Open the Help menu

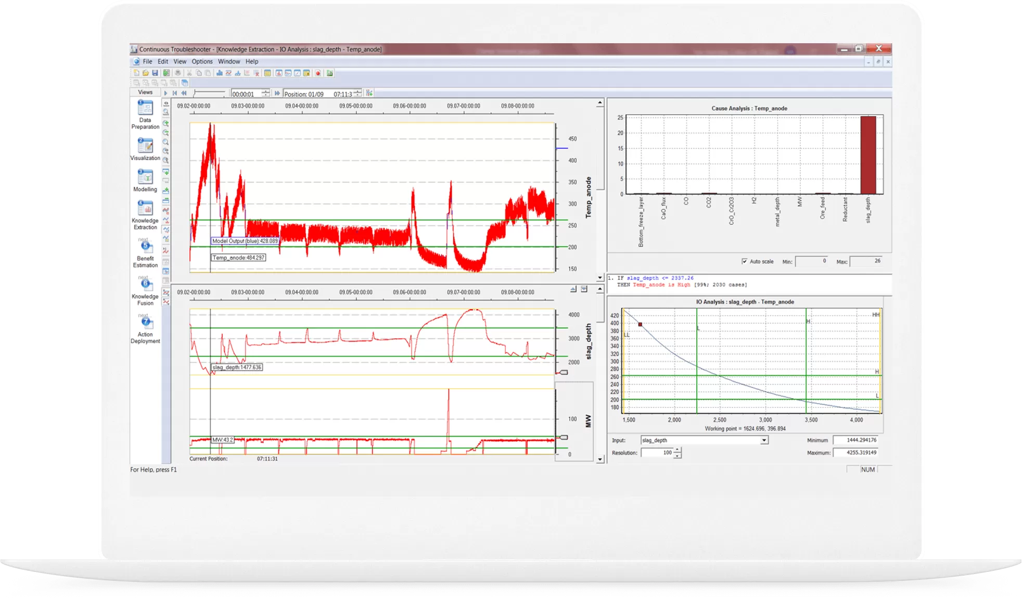coord(252,61)
